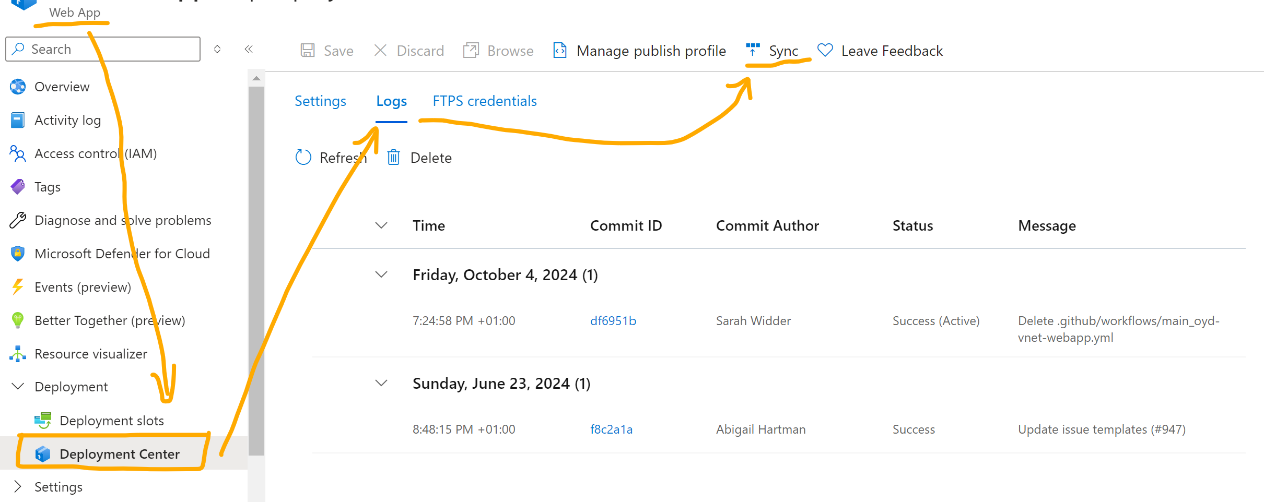Click the purple Tags icon
Viewport: 1264px width, 502px height.
pos(18,187)
